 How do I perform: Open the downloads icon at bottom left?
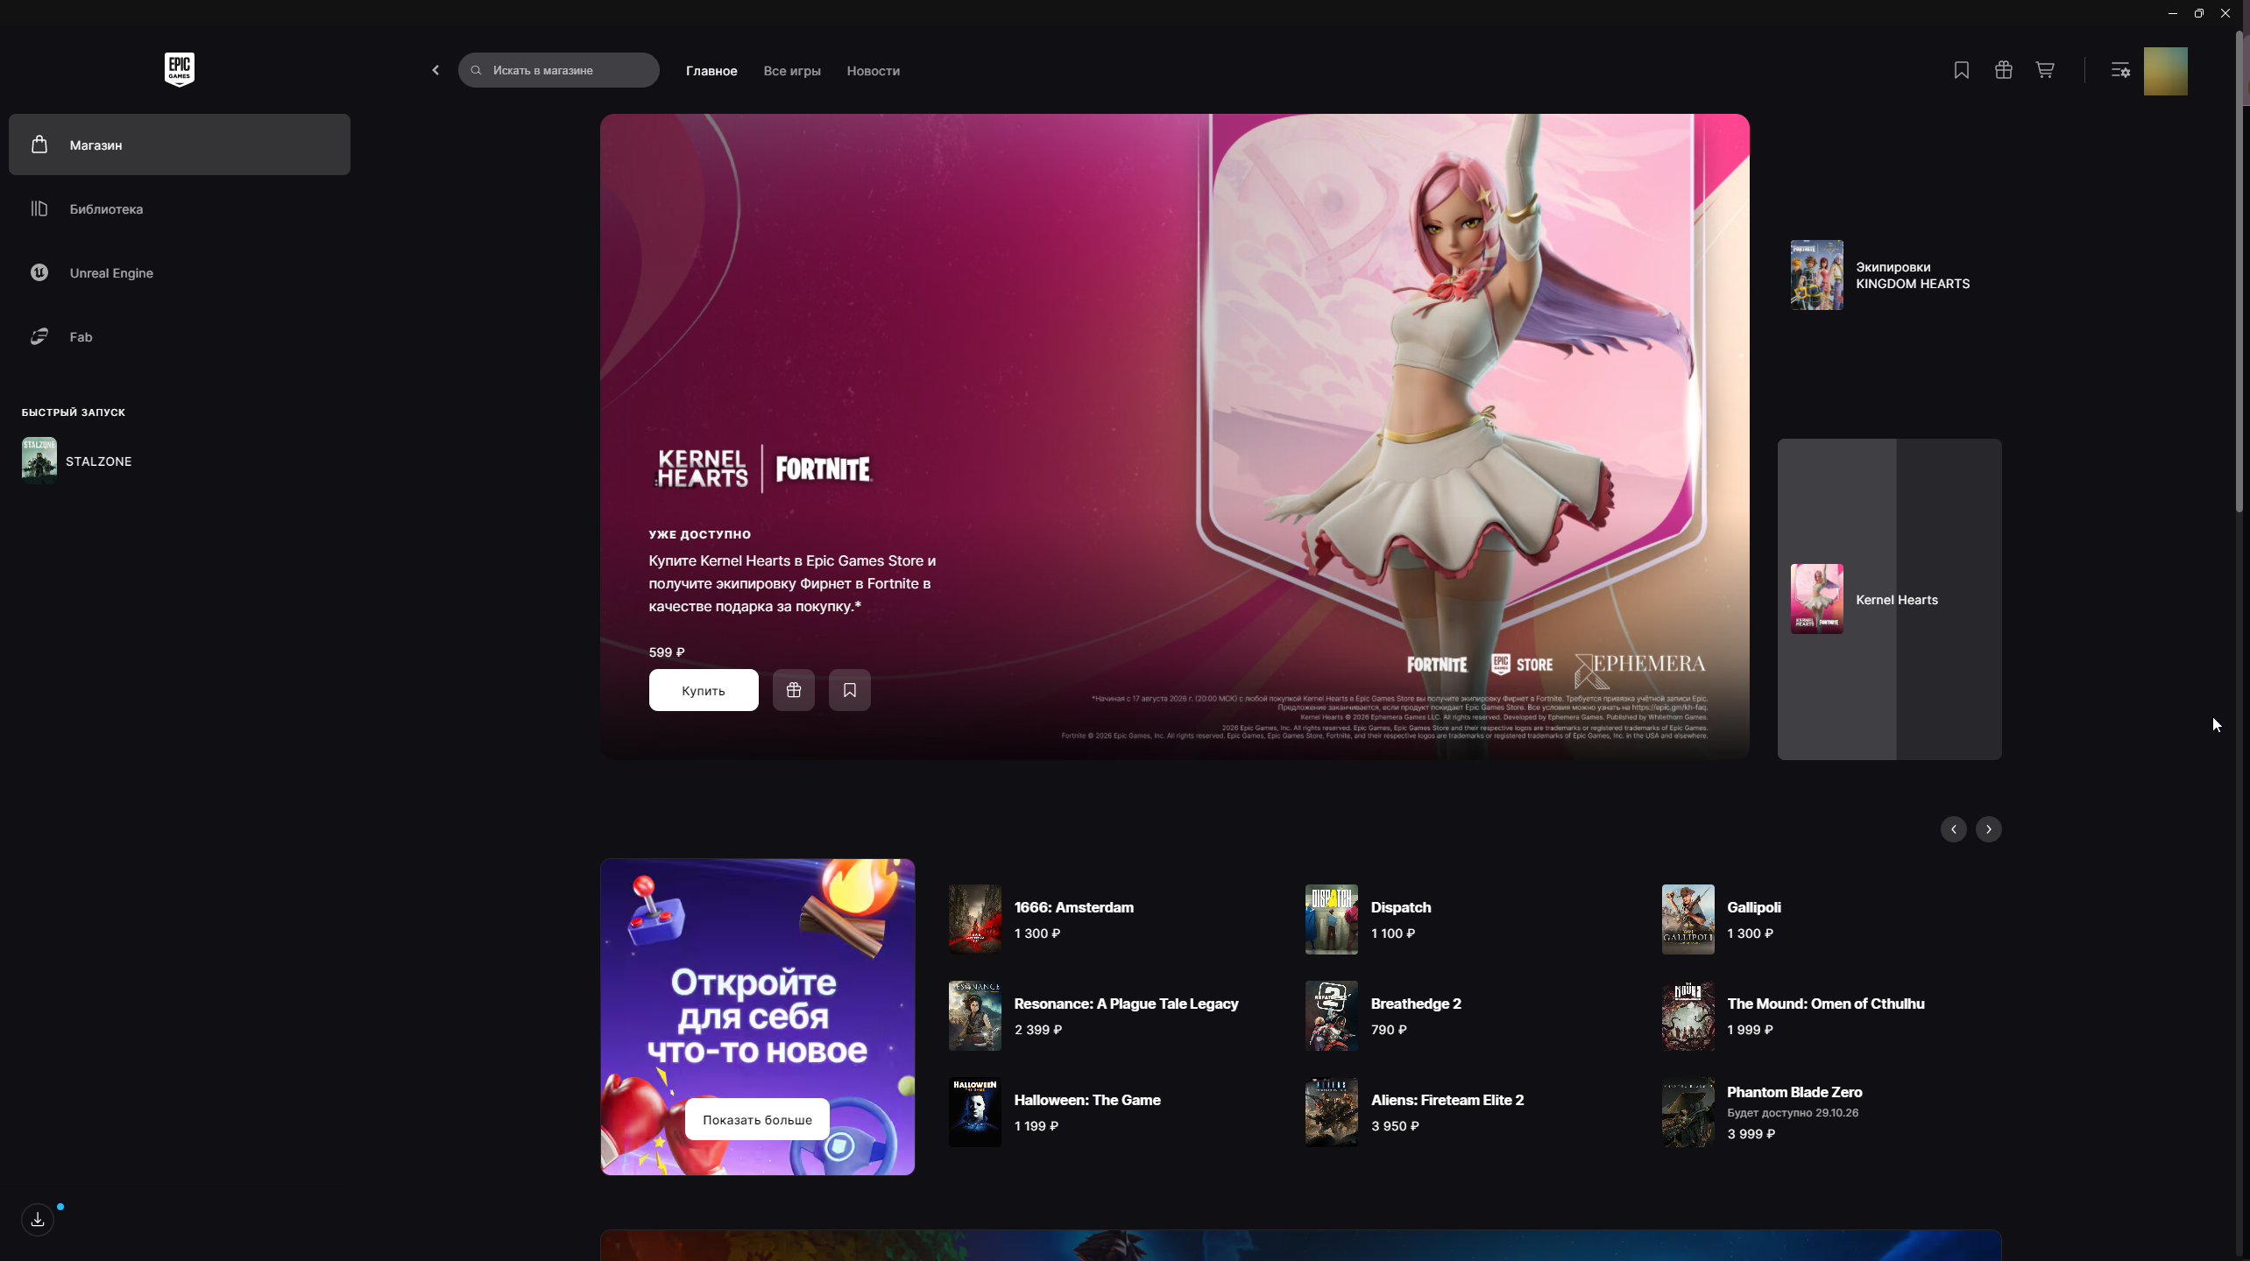(x=38, y=1219)
